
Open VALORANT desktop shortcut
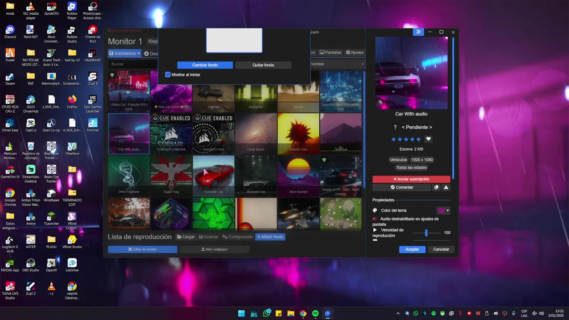tap(92, 56)
